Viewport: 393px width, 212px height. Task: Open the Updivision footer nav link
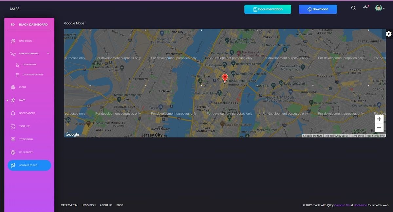[x=88, y=205]
